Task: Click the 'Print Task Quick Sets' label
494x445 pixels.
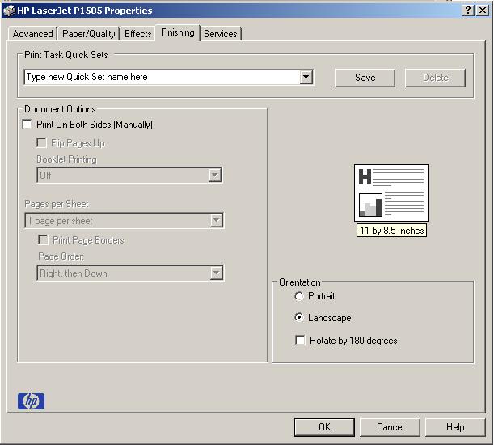Action: [x=66, y=55]
